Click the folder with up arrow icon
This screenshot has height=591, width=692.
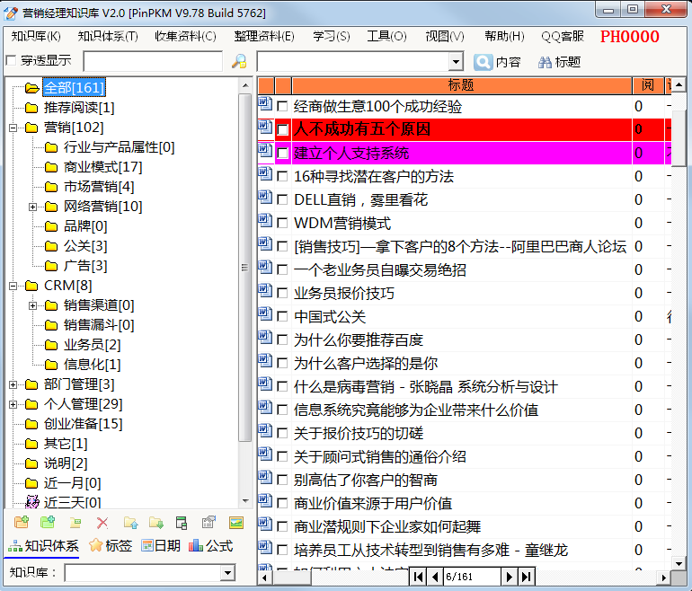[x=130, y=523]
